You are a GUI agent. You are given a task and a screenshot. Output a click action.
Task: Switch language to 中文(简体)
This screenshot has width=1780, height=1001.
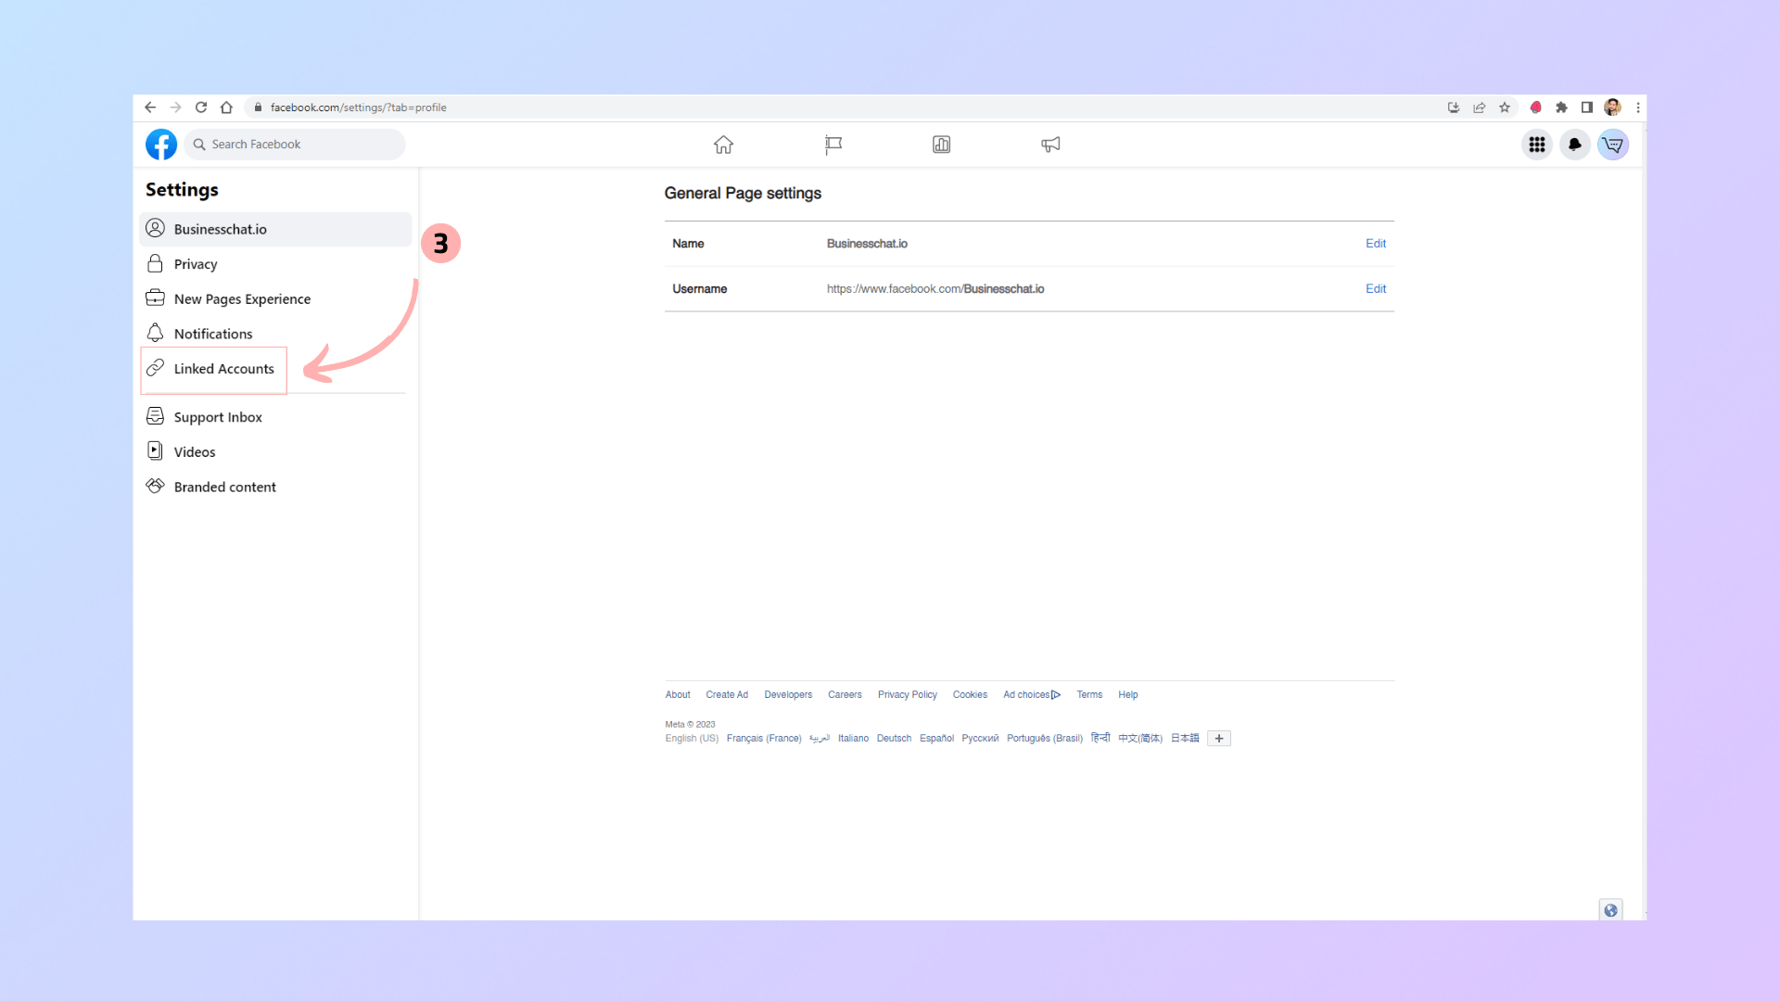1140,739
